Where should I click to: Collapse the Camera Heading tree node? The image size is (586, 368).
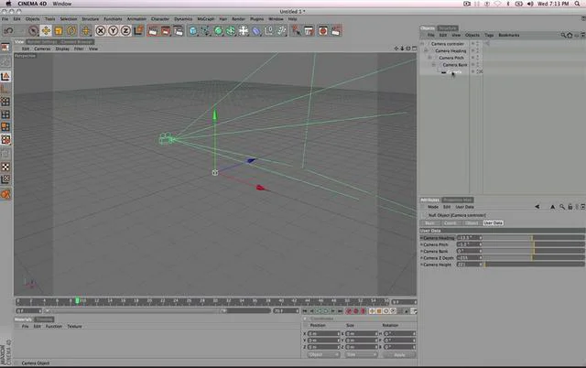[x=426, y=51]
